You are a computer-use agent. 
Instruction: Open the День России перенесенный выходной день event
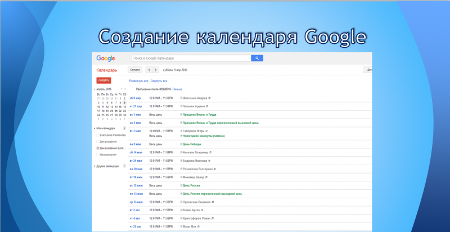pyautogui.click(x=213, y=194)
